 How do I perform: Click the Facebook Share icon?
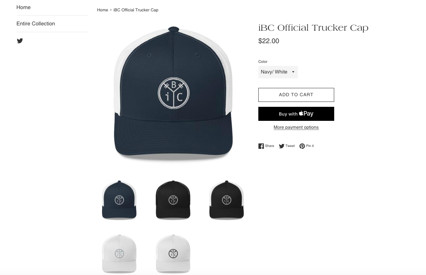pos(261,146)
